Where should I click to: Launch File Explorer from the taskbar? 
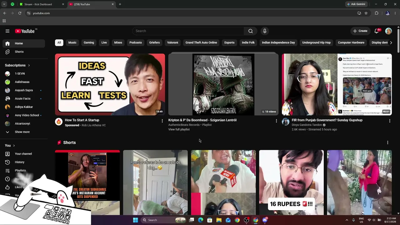[219, 220]
